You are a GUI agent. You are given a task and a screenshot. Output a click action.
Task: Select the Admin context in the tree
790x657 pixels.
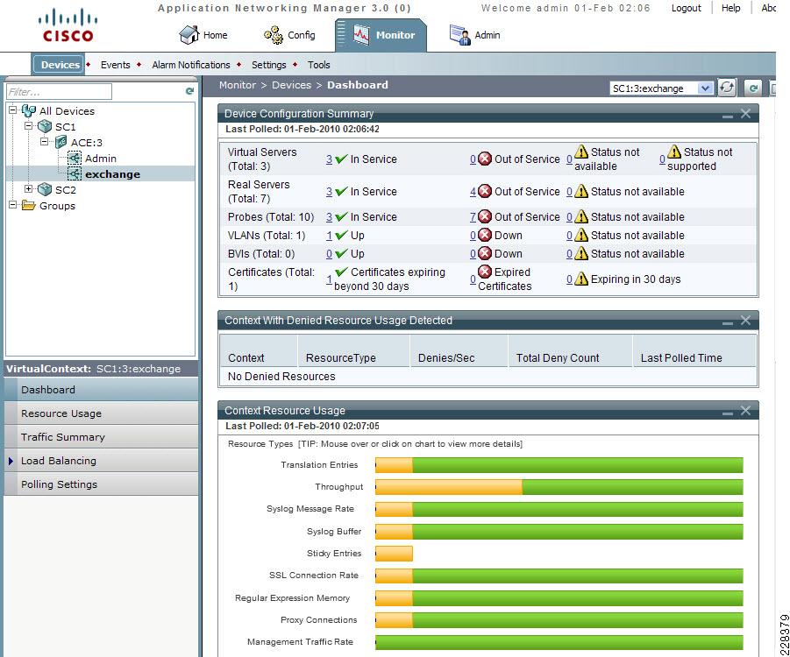[x=100, y=158]
